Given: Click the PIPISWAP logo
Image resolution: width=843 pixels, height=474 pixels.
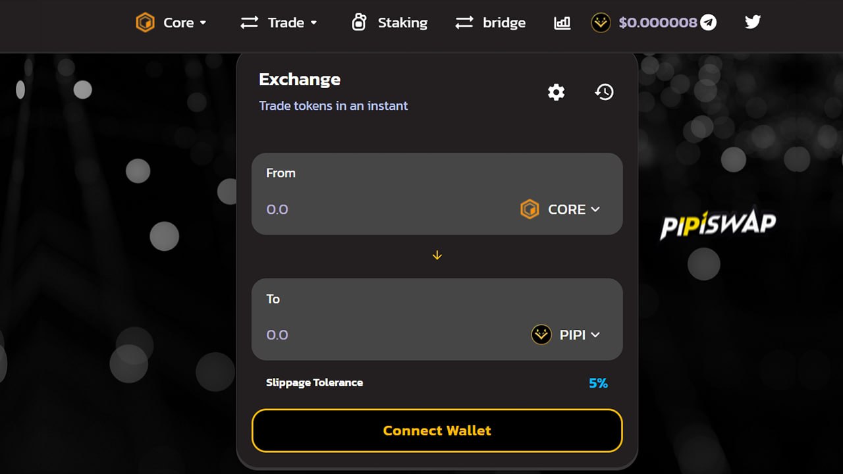Looking at the screenshot, I should click(x=718, y=225).
